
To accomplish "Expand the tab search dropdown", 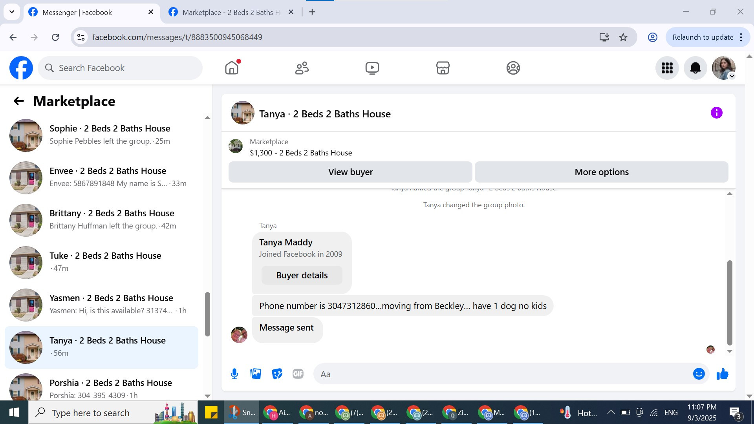I will [12, 12].
